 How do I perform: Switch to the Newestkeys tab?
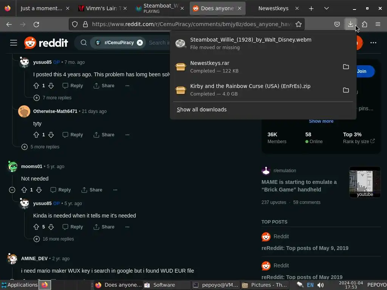pos(273,8)
